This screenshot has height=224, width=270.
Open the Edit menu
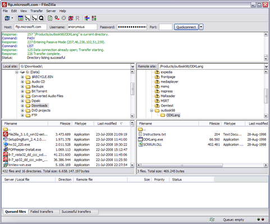click(14, 11)
